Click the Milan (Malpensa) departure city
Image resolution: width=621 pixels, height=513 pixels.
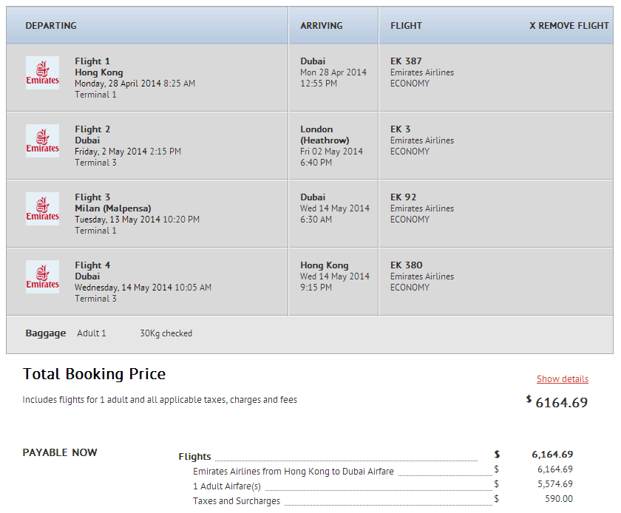click(112, 208)
